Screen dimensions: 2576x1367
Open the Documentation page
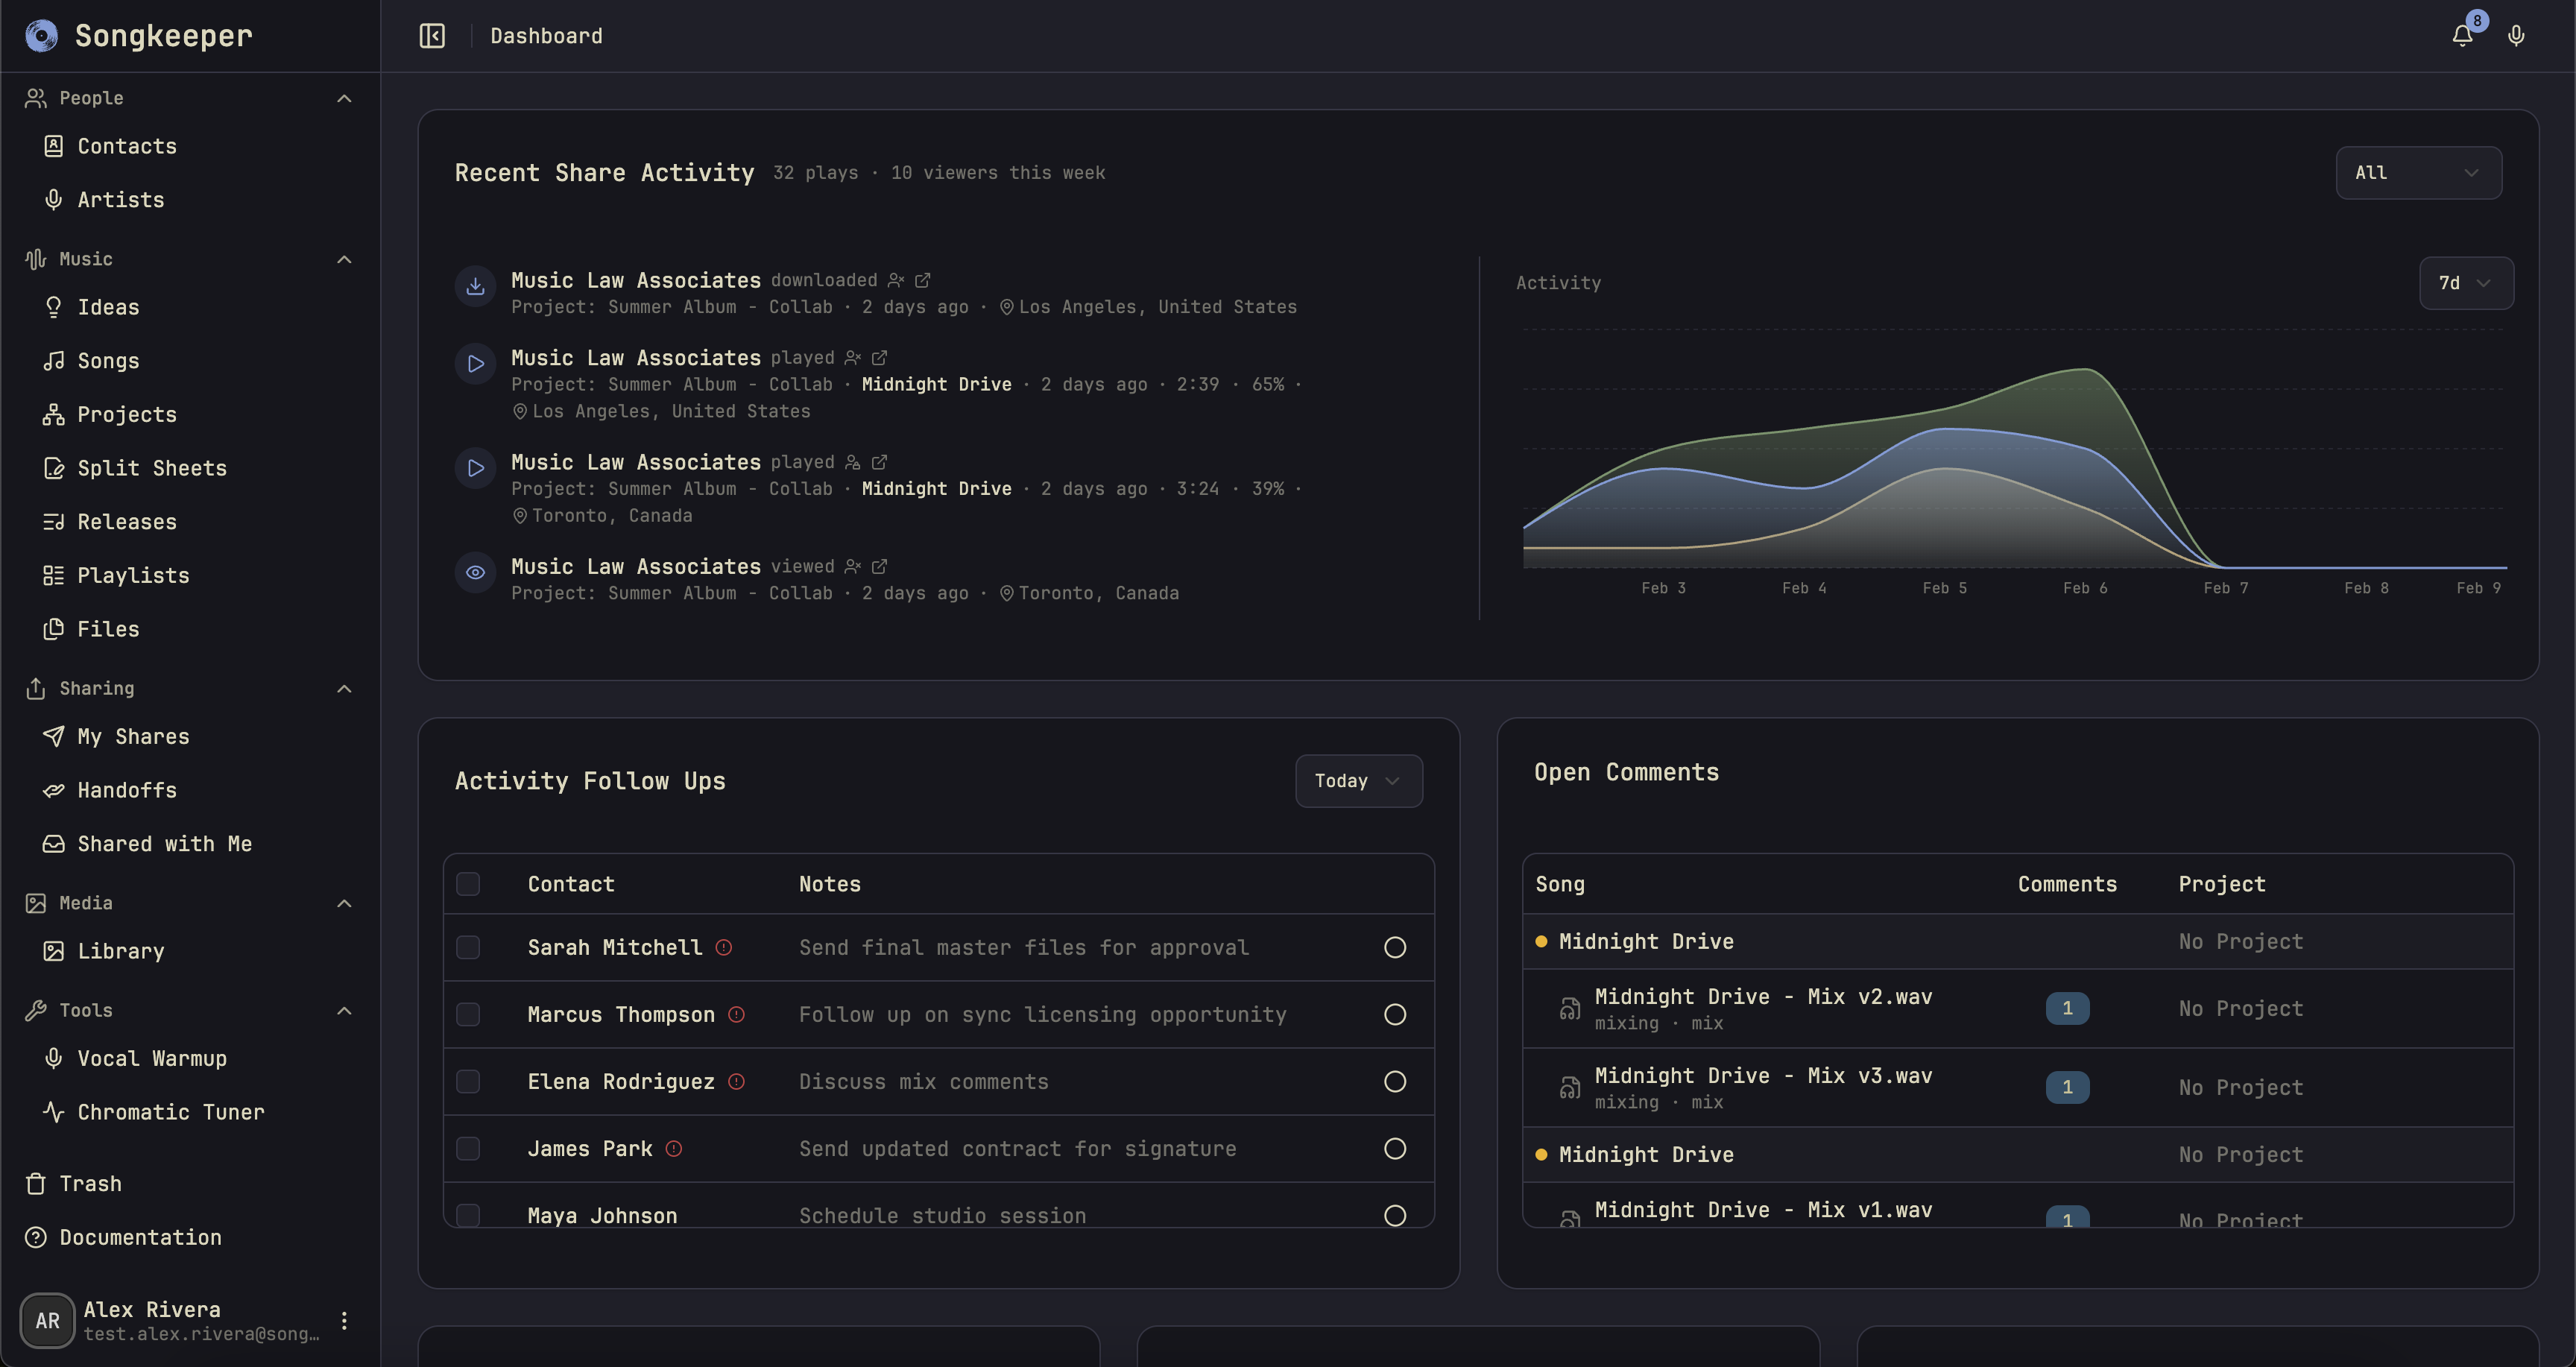tap(140, 1237)
